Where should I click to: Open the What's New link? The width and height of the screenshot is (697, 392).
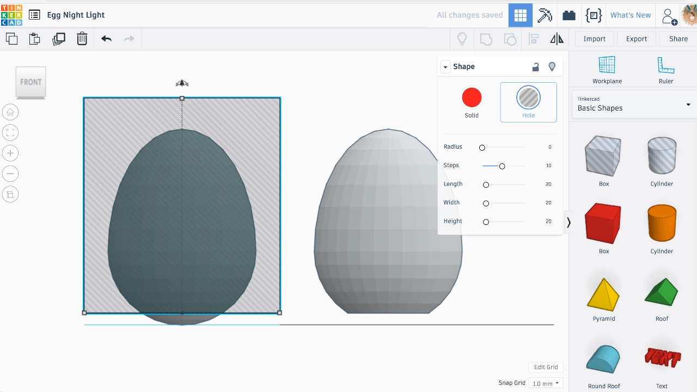630,15
